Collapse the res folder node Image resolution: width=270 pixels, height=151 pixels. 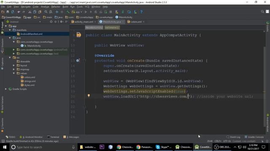(x=10, y=57)
